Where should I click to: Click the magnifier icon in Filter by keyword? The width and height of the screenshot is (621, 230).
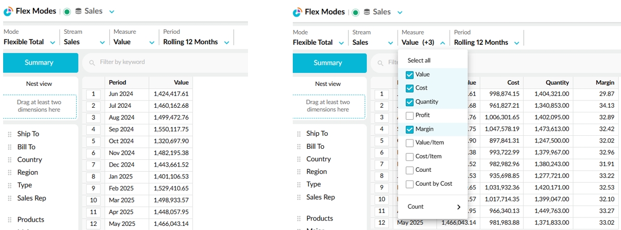[92, 62]
